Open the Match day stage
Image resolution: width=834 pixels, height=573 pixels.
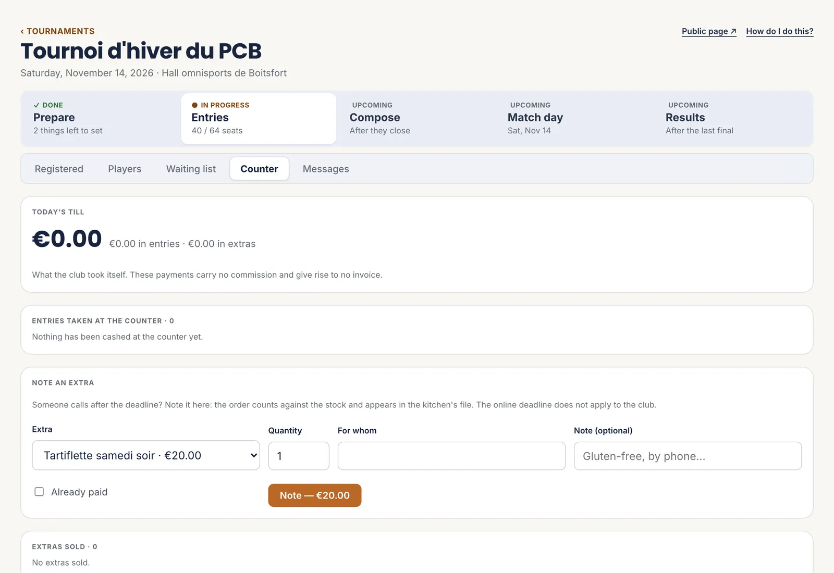pos(575,119)
